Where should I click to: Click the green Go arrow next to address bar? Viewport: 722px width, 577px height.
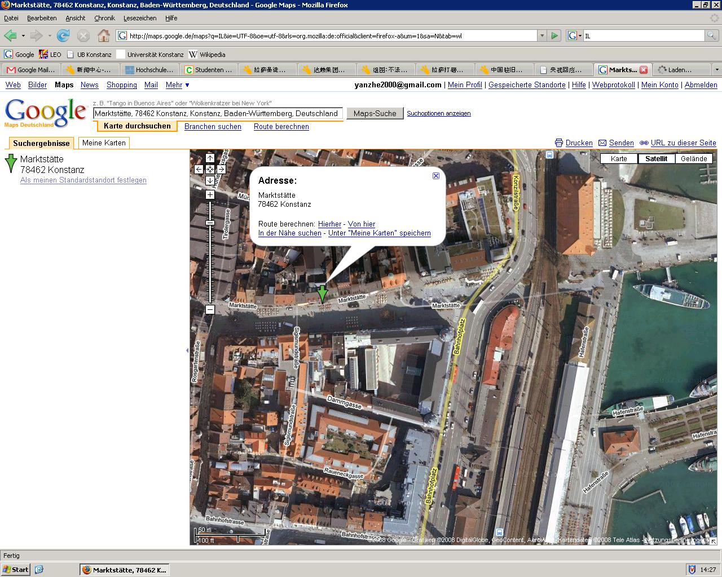[554, 35]
